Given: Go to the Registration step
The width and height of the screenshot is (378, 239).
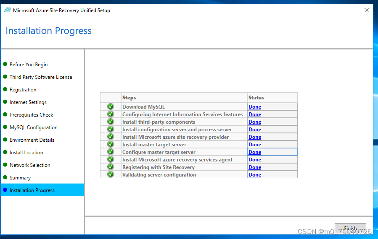Looking at the screenshot, I should click(23, 90).
